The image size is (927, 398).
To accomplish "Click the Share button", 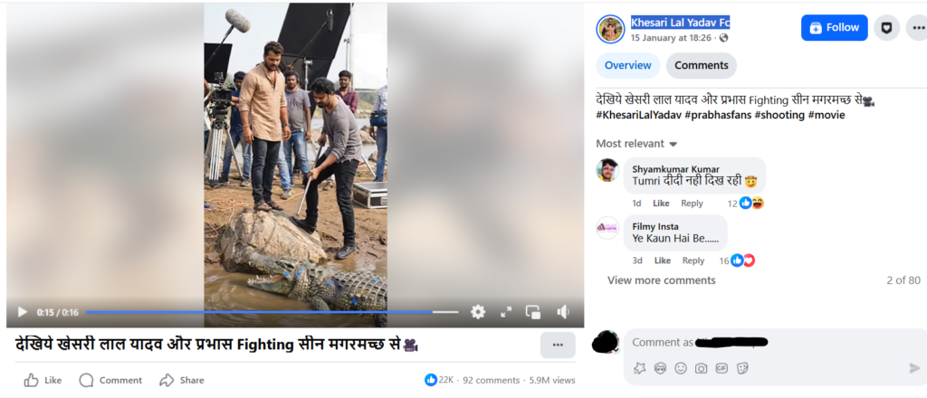I will (182, 380).
